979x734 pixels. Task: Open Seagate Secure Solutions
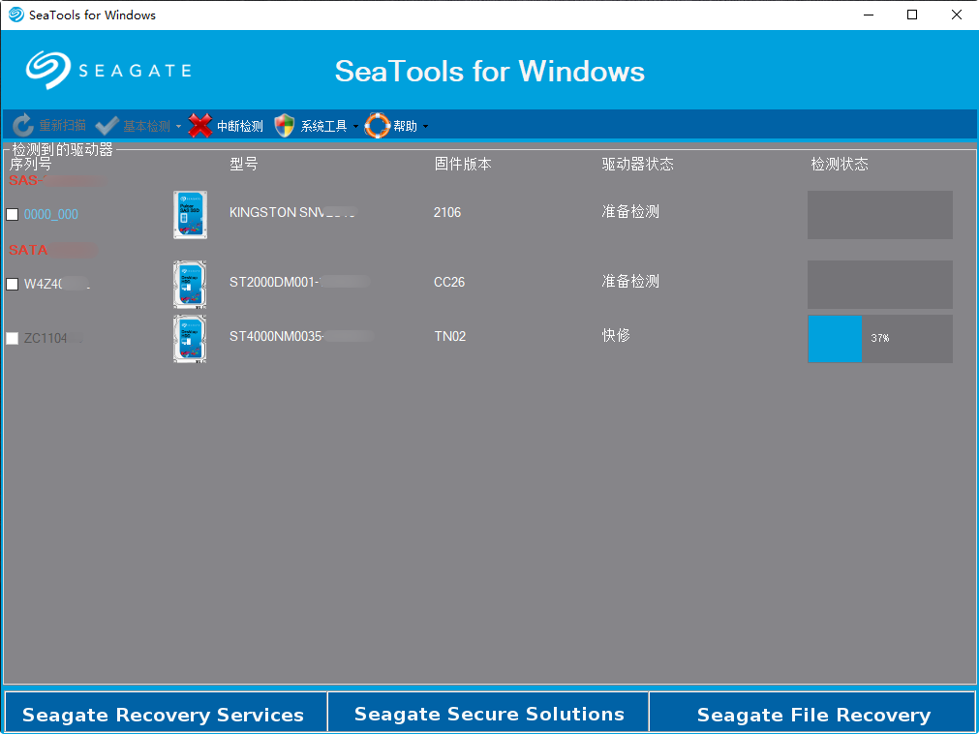click(489, 712)
